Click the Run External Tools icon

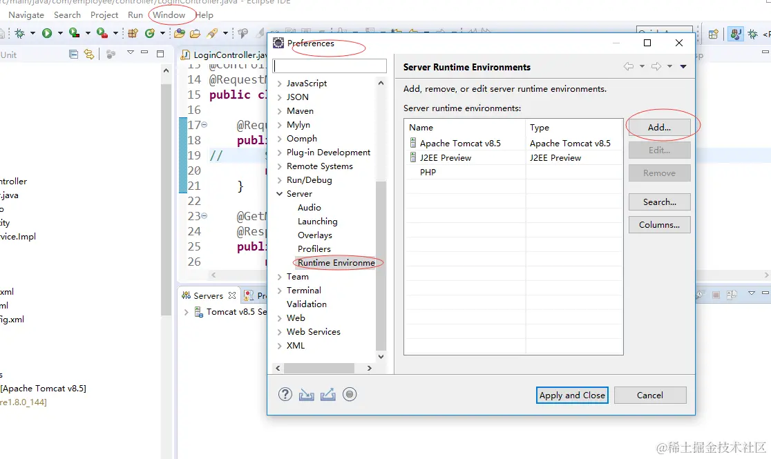pyautogui.click(x=102, y=33)
